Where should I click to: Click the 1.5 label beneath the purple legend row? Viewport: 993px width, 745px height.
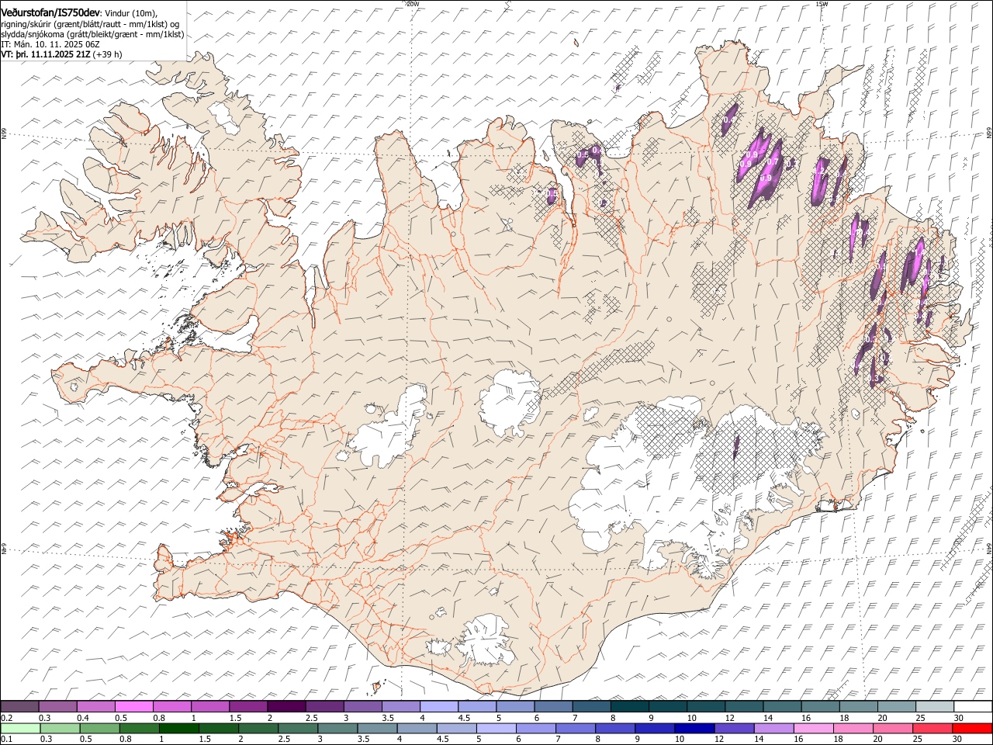coord(235,718)
